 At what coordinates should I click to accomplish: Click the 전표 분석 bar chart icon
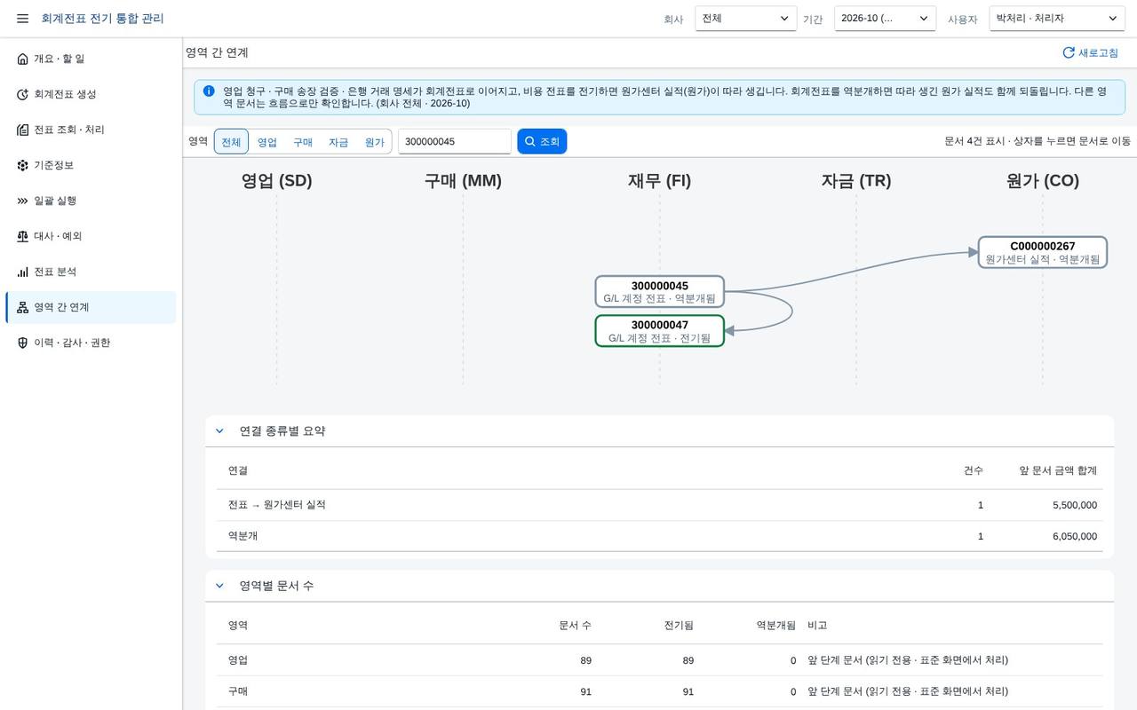[23, 272]
